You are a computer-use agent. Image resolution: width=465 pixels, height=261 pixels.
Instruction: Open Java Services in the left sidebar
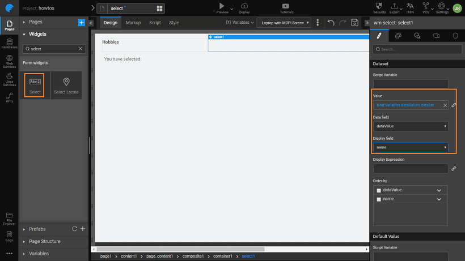[x=9, y=79]
